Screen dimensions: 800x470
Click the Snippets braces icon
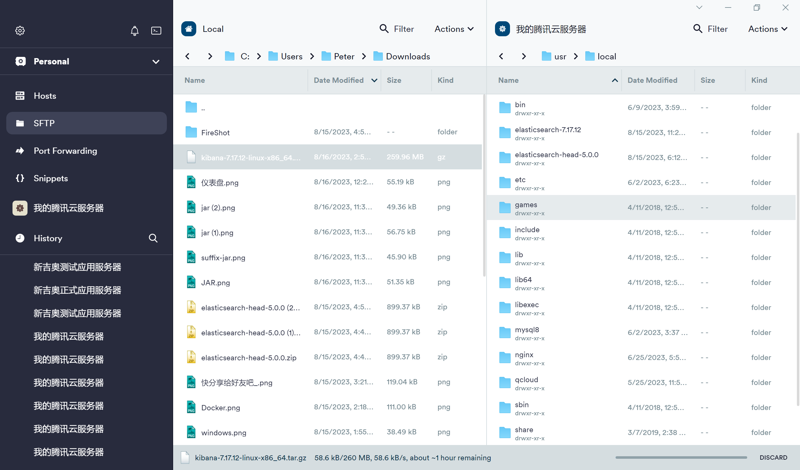click(x=20, y=178)
